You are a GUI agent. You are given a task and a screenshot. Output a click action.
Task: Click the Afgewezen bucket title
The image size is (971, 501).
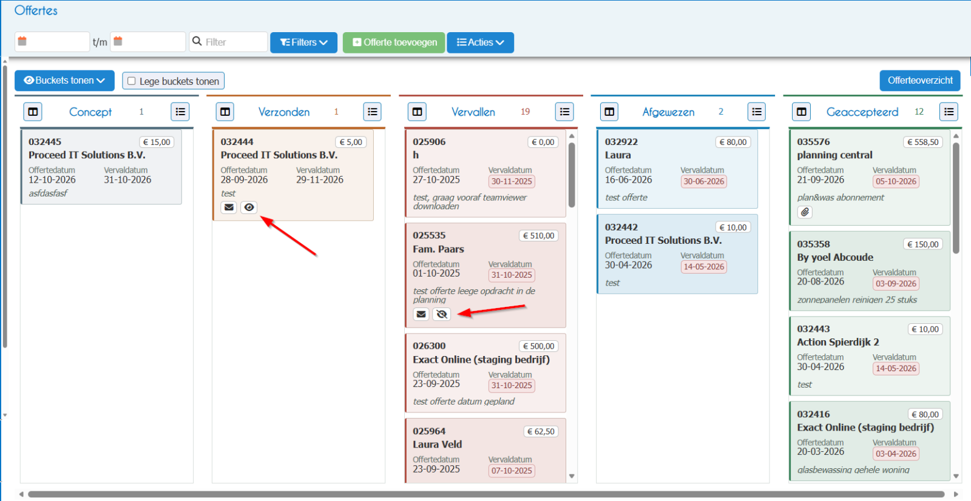668,112
